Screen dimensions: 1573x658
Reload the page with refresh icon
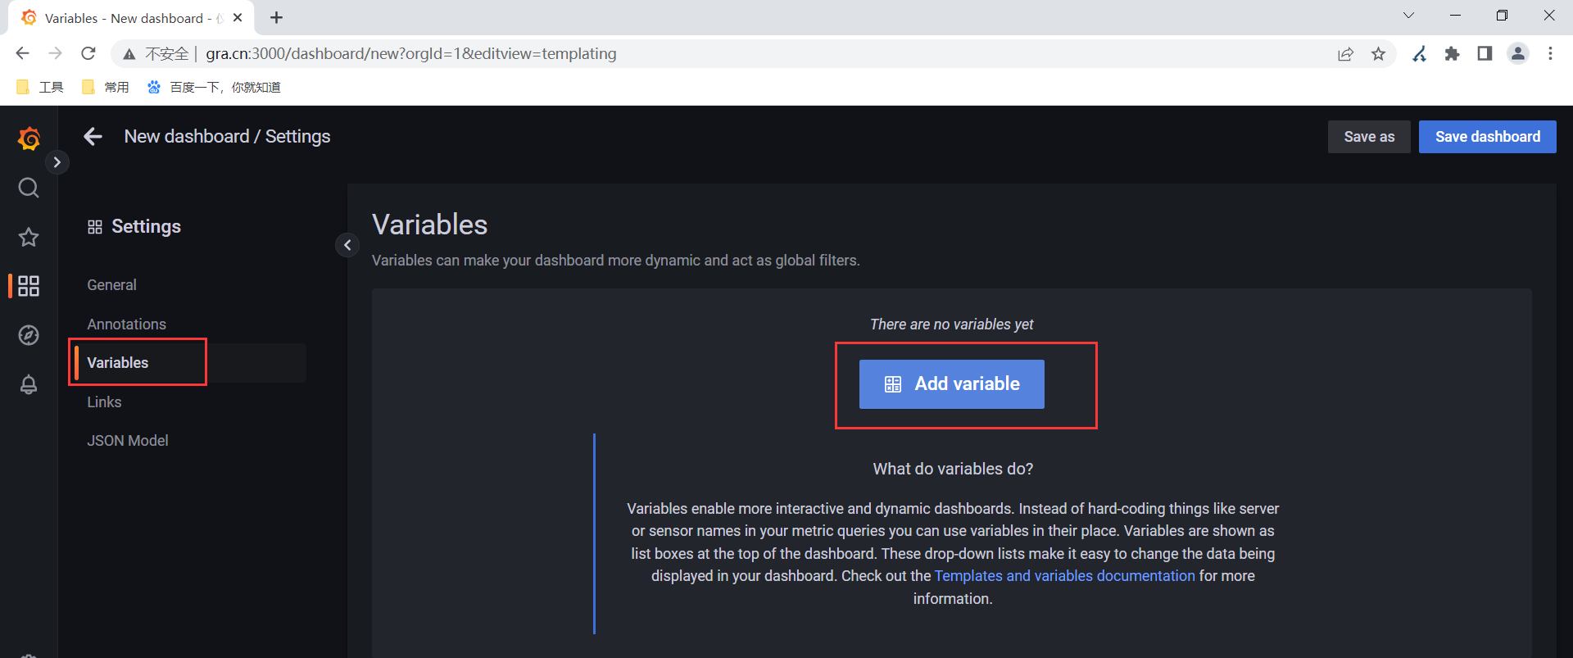[88, 53]
